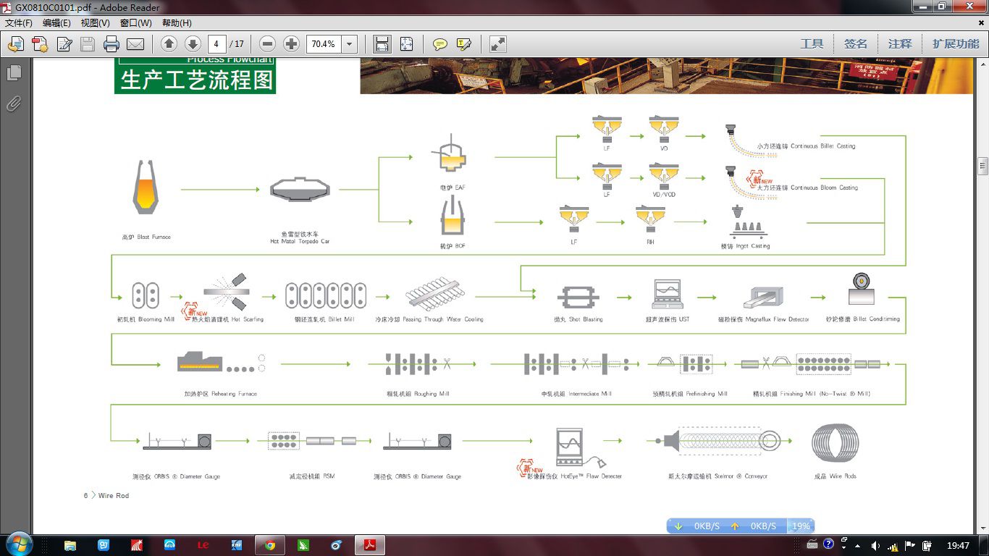
Task: Toggle read mode with the expand arrows icon
Action: coord(497,44)
